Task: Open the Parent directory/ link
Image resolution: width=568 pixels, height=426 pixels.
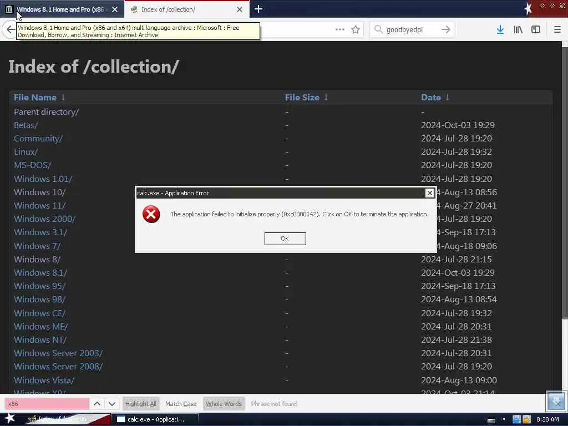Action: pyautogui.click(x=46, y=112)
